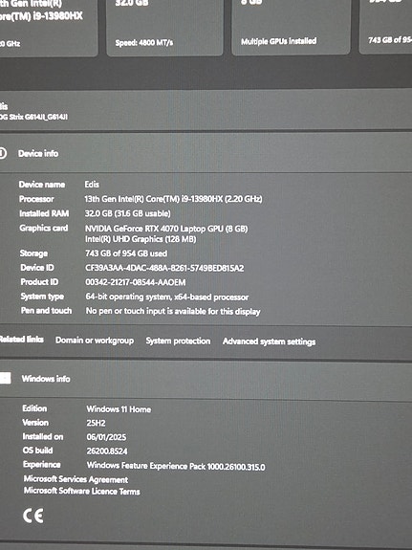
Task: Click the info icon beside Device info
Action: [x=3, y=153]
